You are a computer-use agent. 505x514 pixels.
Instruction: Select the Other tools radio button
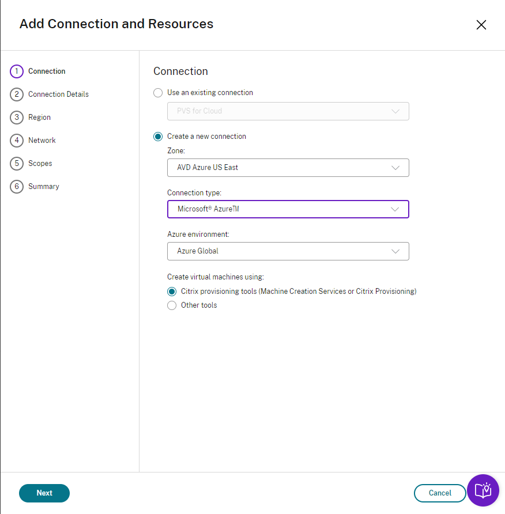pos(172,305)
